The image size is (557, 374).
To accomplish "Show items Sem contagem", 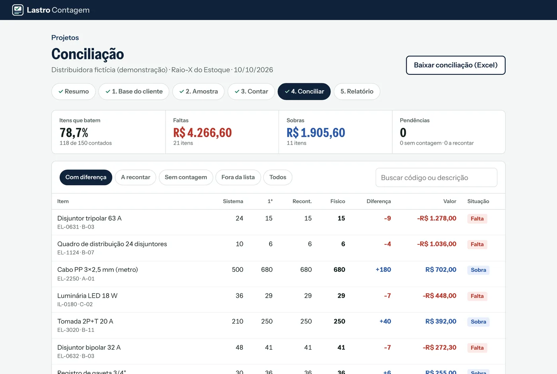I will click(186, 177).
